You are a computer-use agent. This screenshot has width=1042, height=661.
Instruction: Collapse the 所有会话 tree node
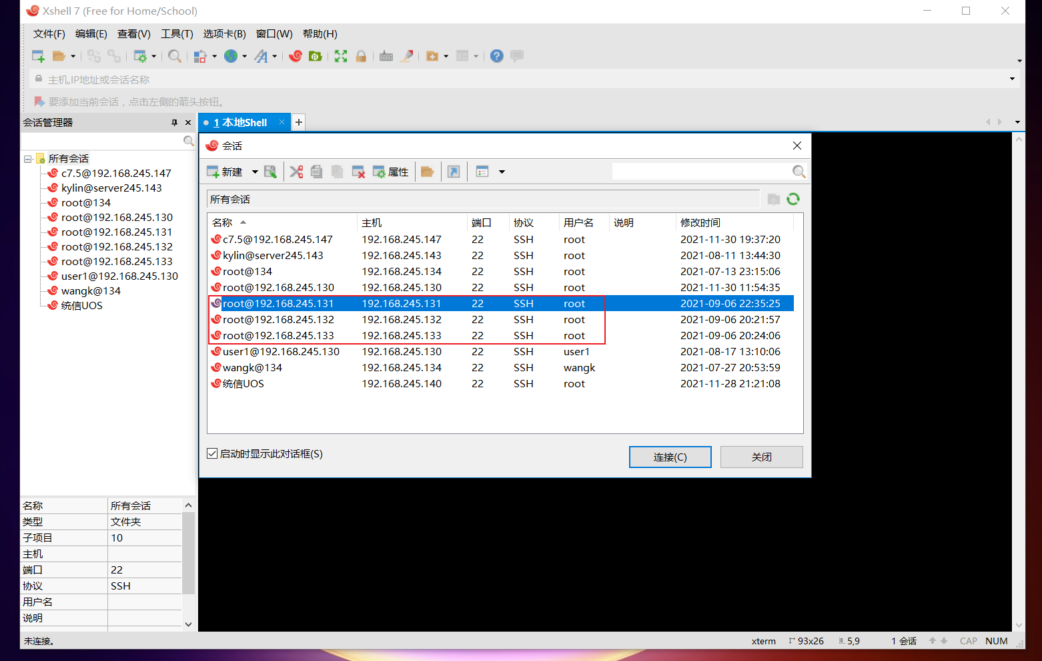click(x=27, y=159)
